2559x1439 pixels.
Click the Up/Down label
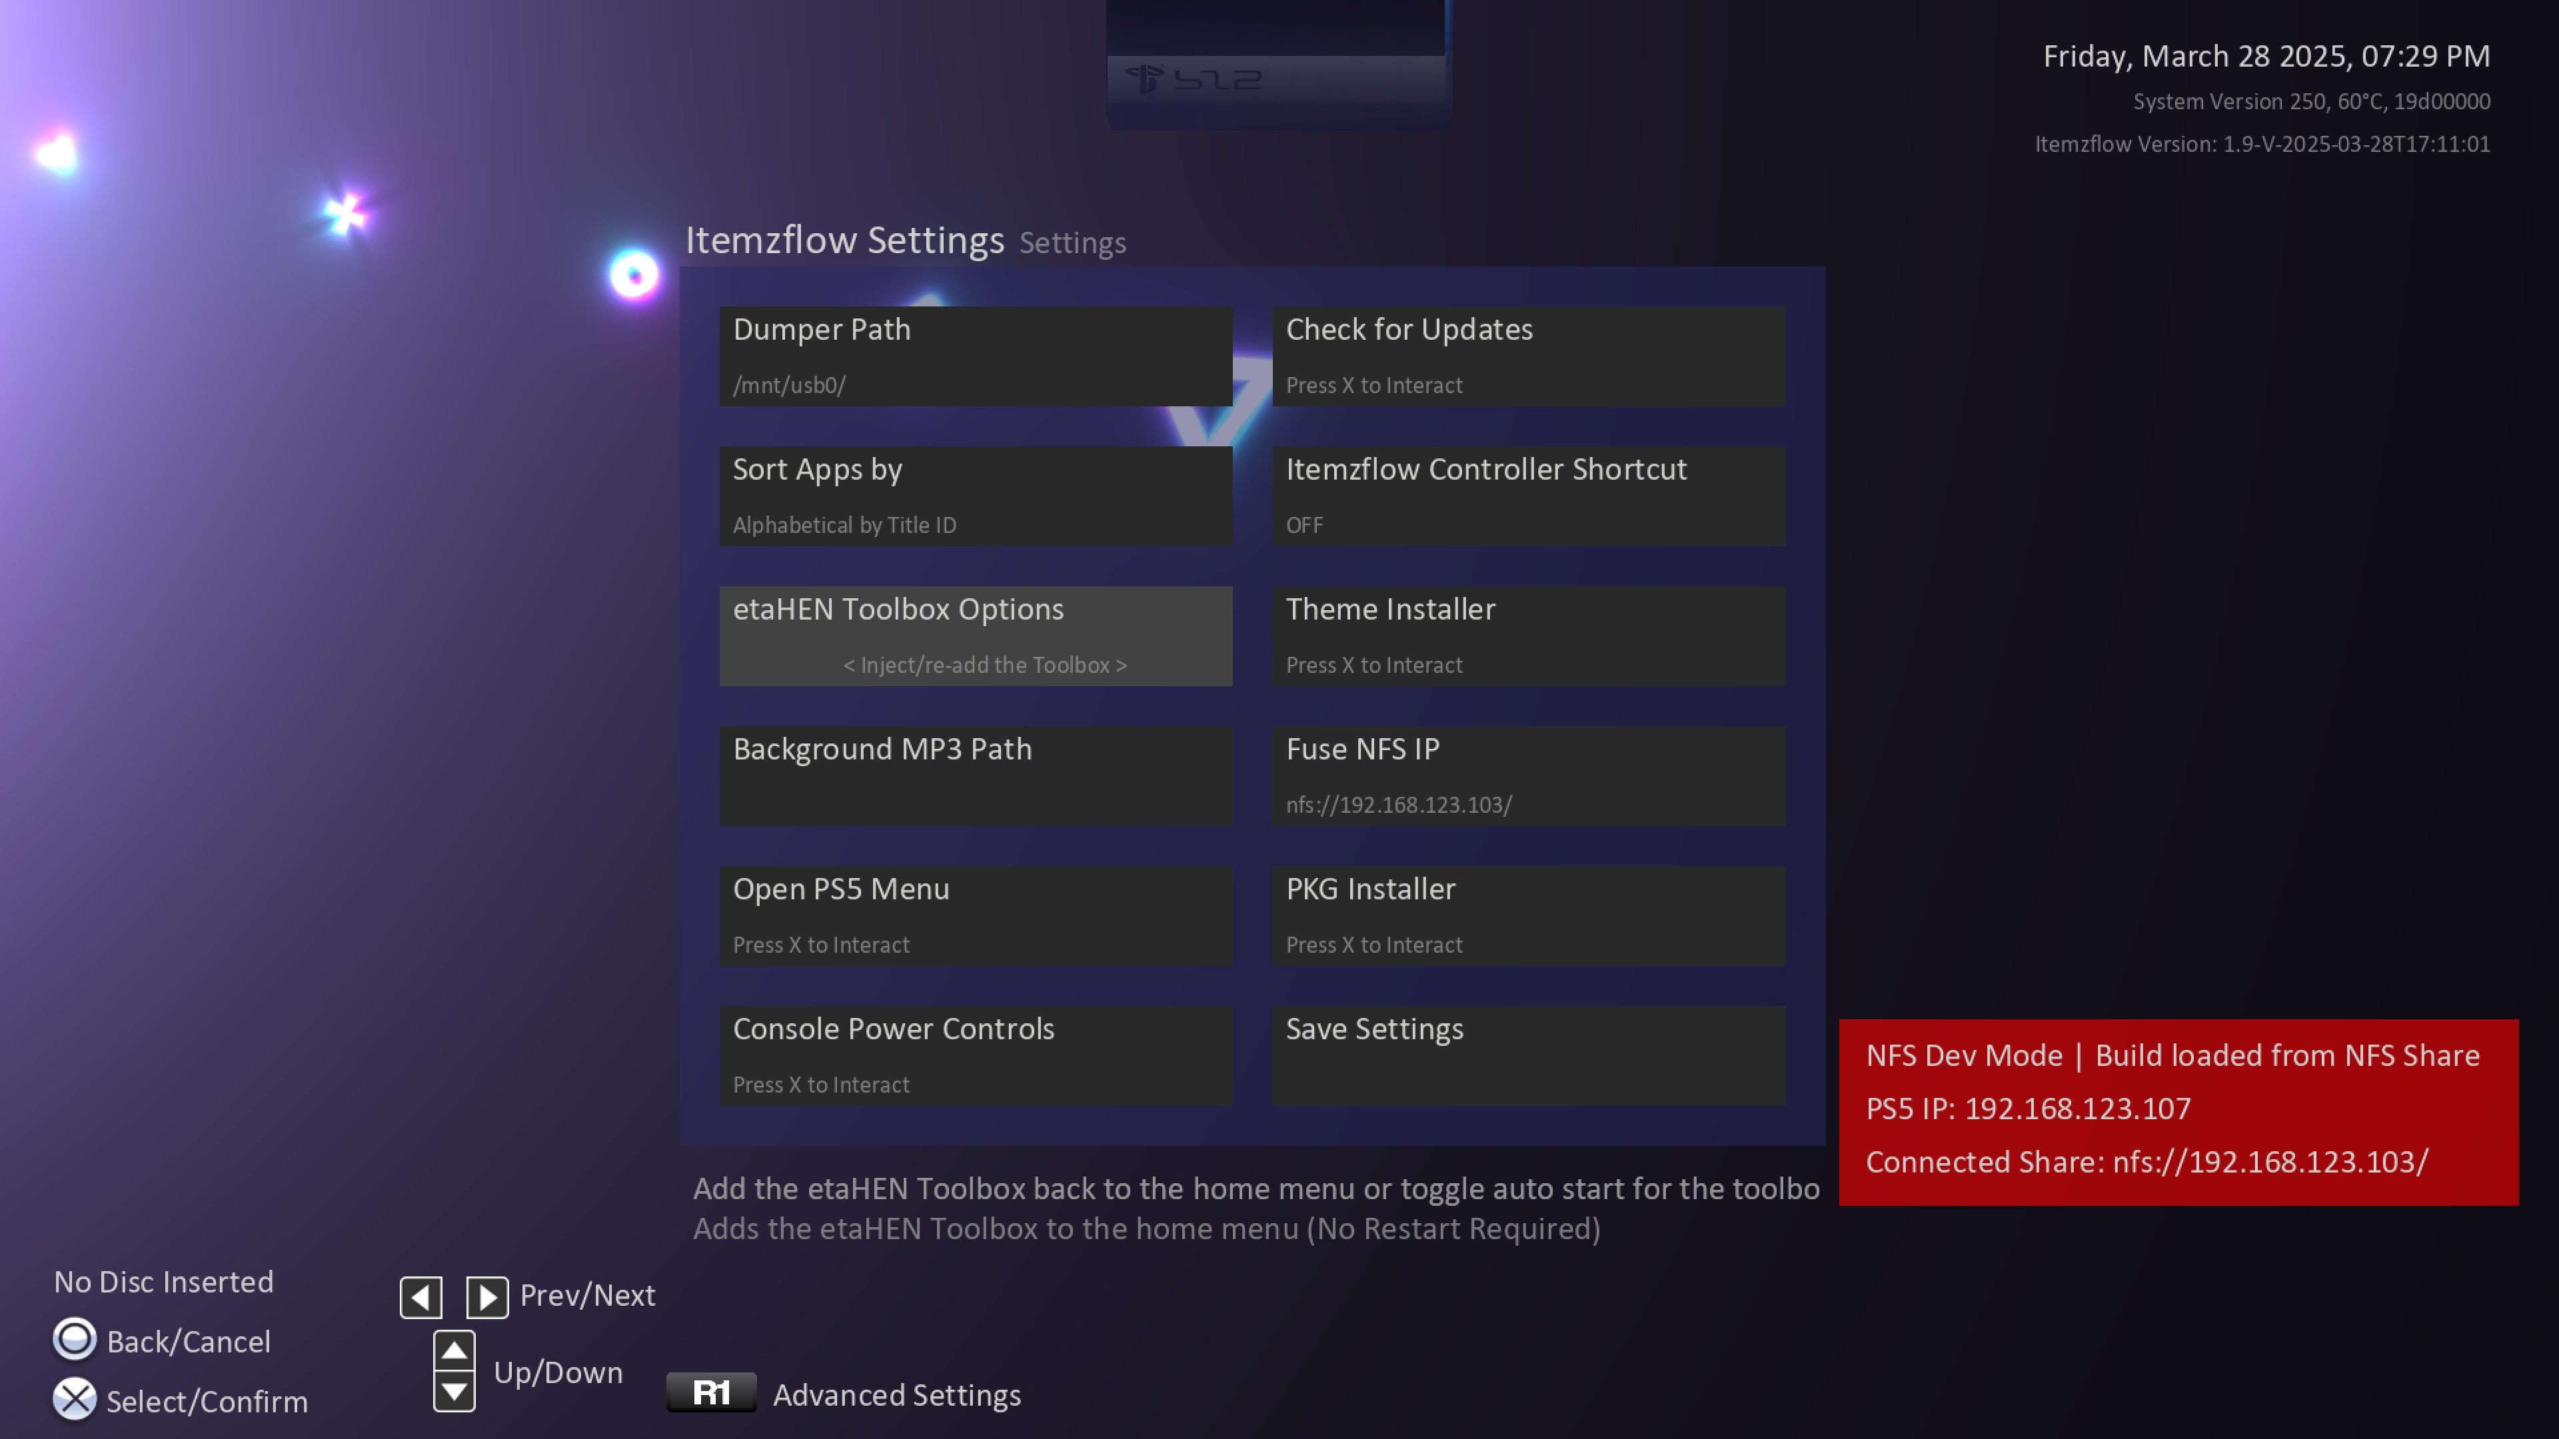[558, 1372]
